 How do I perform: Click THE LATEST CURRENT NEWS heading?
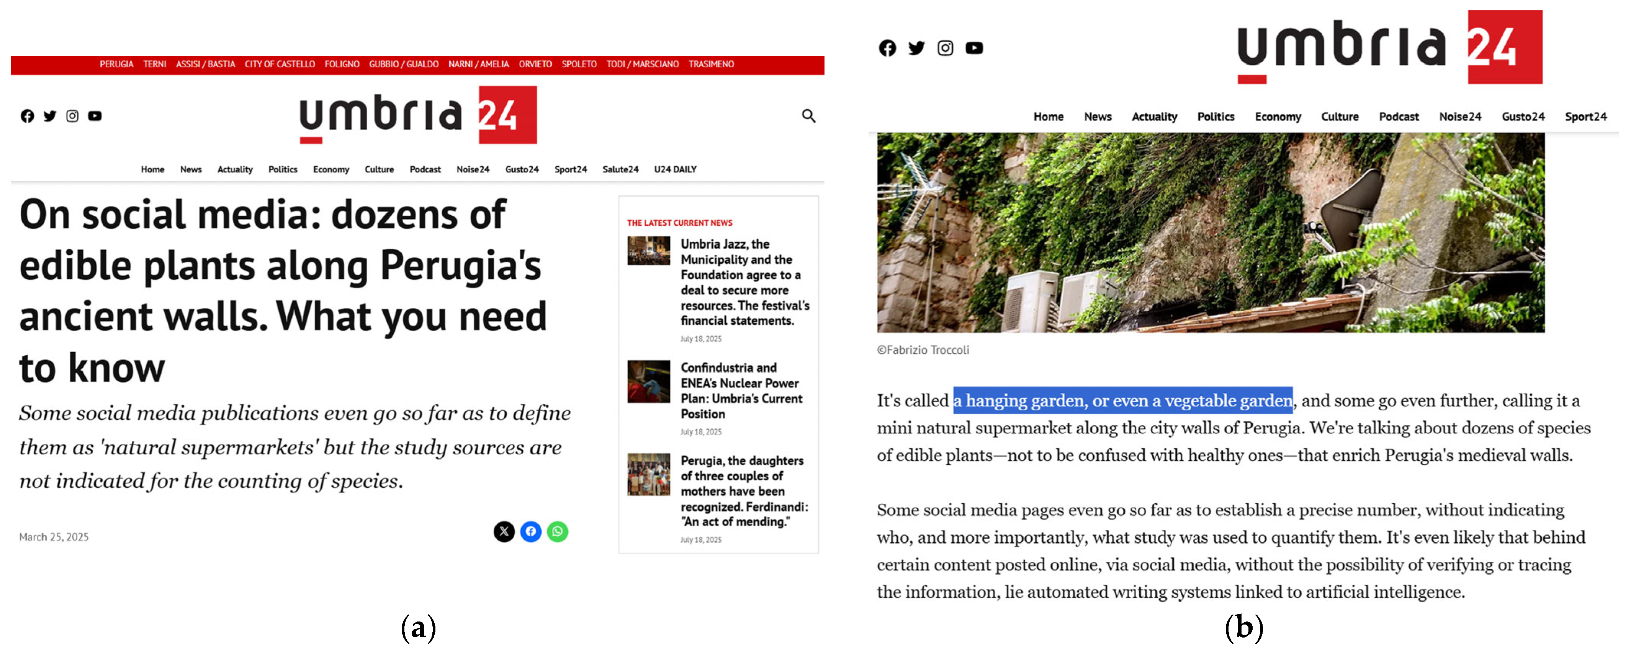(679, 223)
